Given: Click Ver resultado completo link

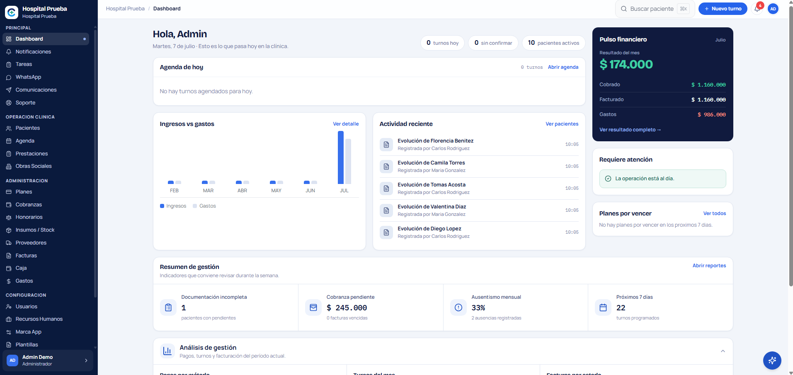Looking at the screenshot, I should 630,130.
